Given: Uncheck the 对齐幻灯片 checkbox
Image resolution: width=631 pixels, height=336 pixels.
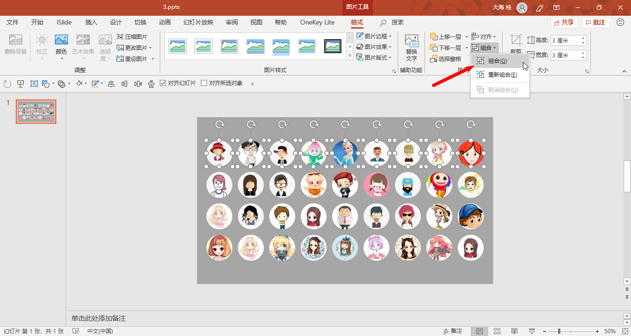Looking at the screenshot, I should click(163, 83).
